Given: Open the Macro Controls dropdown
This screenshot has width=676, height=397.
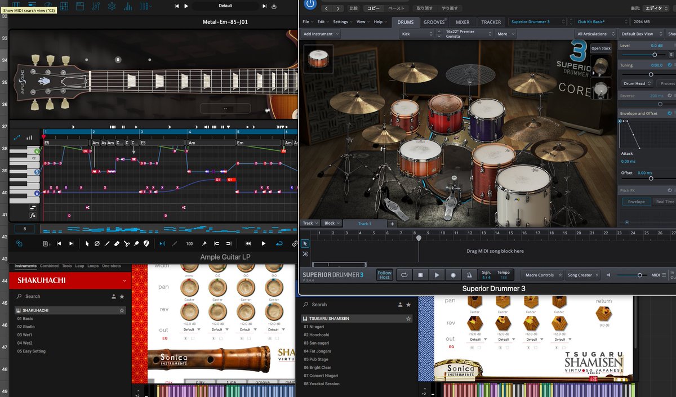Looking at the screenshot, I should (x=542, y=275).
